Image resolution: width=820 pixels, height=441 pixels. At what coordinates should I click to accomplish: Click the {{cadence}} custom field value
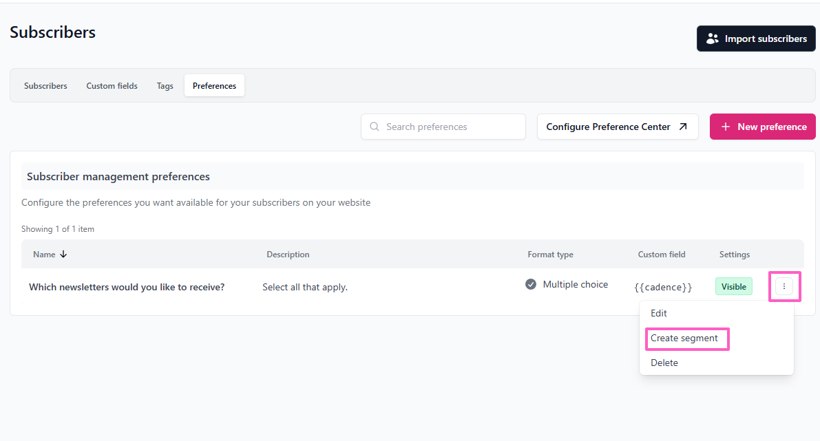[x=663, y=287]
